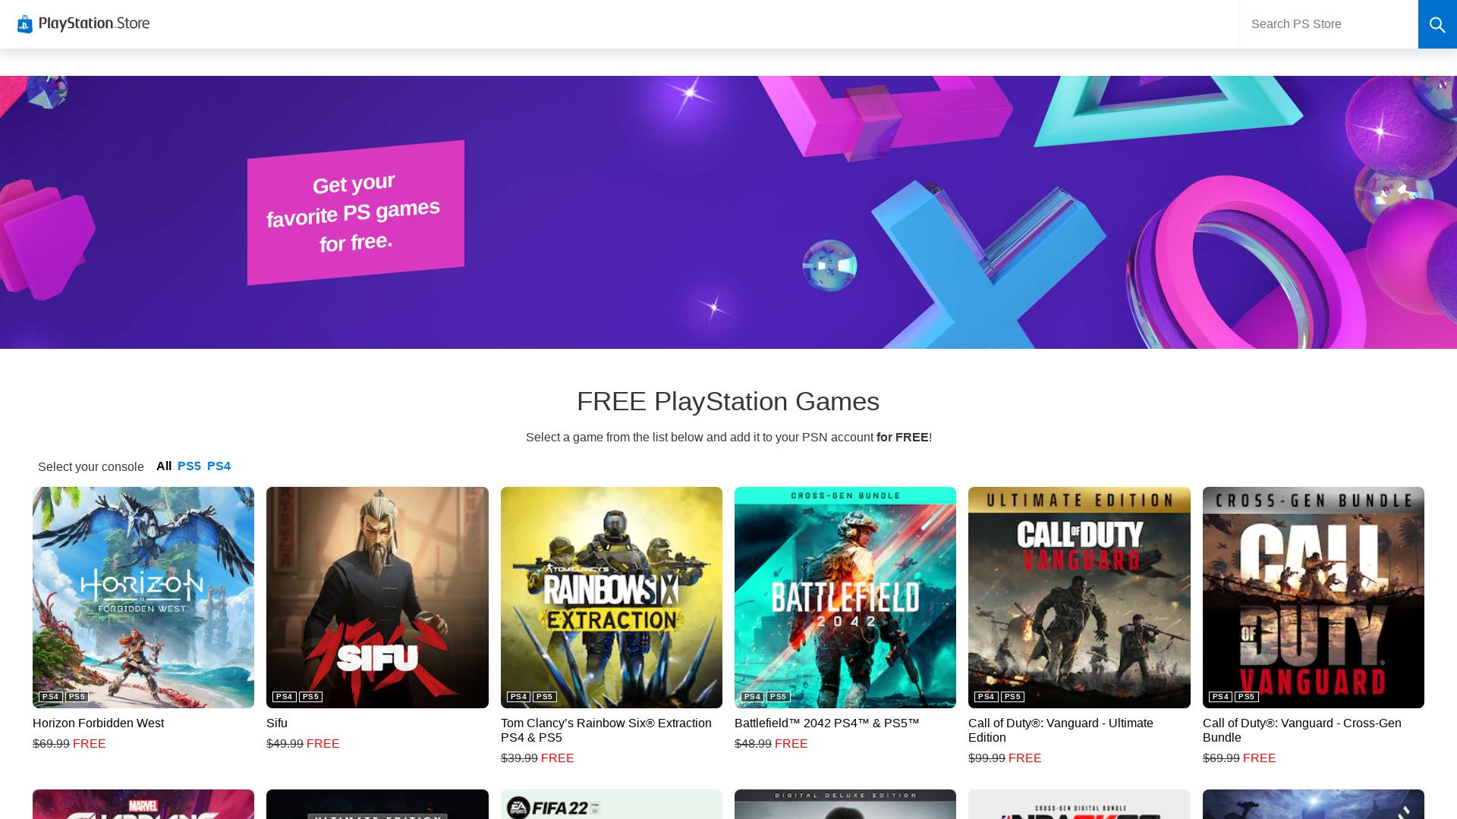The image size is (1457, 819).
Task: Click the magnifying glass search button
Action: click(x=1437, y=24)
